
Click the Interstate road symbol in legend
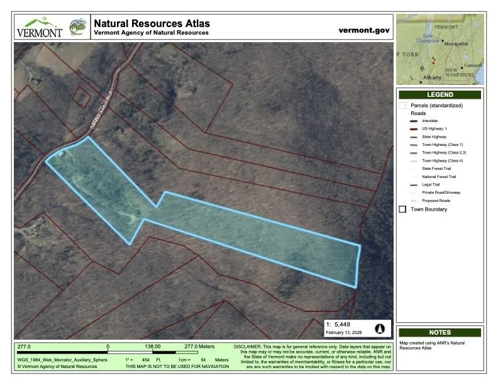point(413,121)
